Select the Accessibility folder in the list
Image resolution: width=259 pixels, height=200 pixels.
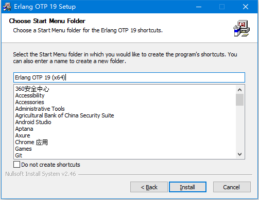[x=30, y=95]
